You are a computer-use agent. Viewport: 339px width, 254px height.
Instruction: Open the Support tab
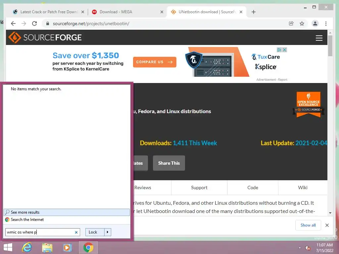click(x=199, y=188)
